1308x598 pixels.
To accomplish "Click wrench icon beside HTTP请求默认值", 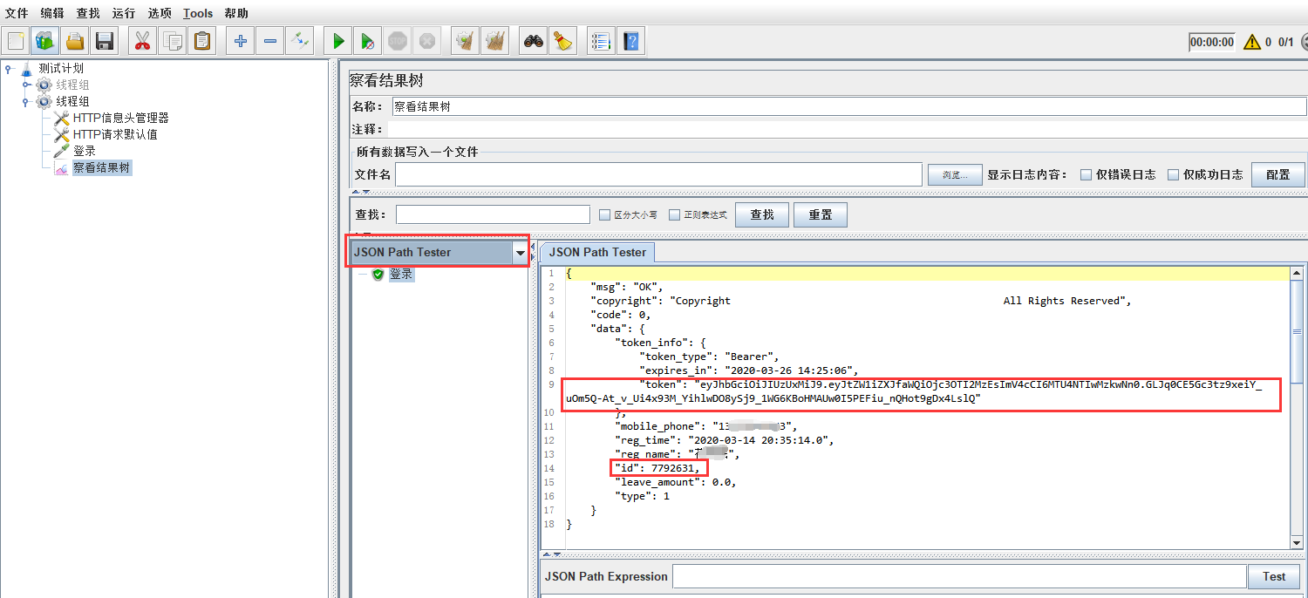I will coord(61,134).
